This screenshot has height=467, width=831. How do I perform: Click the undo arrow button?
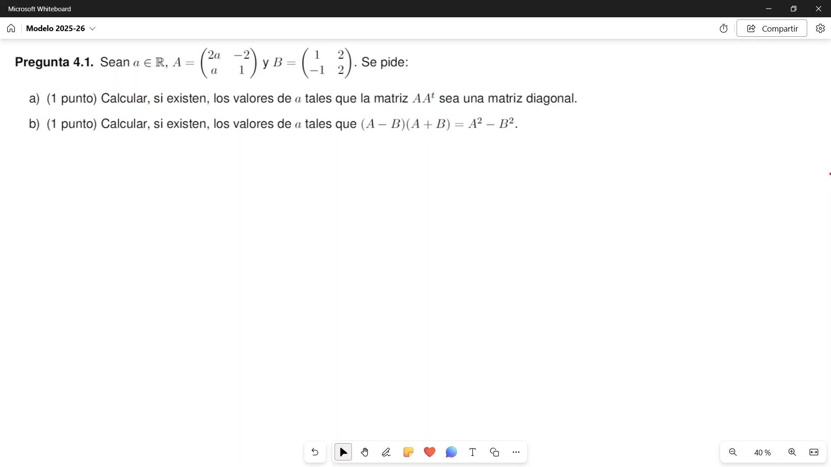[315, 452]
